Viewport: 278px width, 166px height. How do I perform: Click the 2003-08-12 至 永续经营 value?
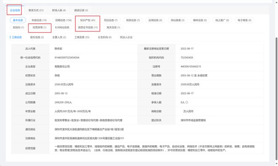coord(194,76)
